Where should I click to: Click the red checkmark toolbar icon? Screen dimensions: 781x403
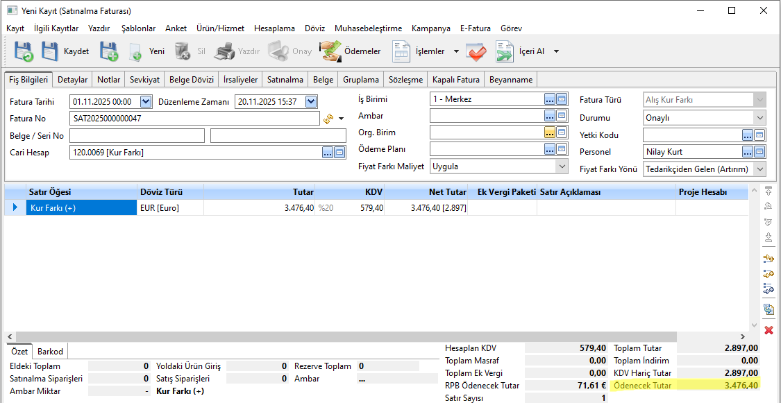click(x=476, y=51)
